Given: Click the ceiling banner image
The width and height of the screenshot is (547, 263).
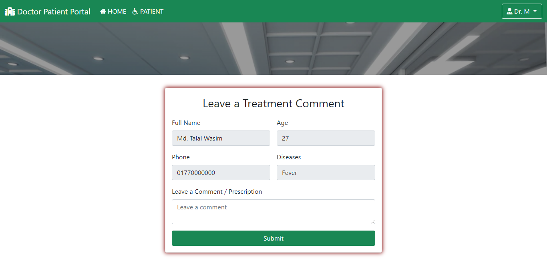Looking at the screenshot, I should [x=273, y=48].
